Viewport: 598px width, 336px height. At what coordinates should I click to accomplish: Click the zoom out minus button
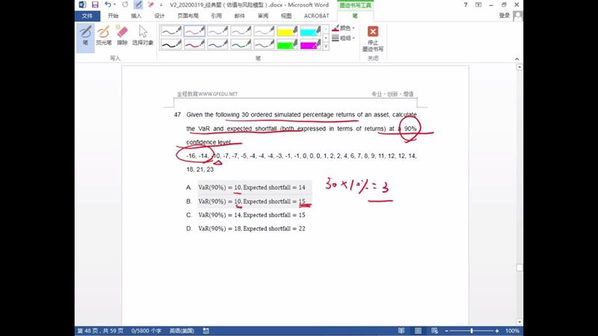pos(446,331)
